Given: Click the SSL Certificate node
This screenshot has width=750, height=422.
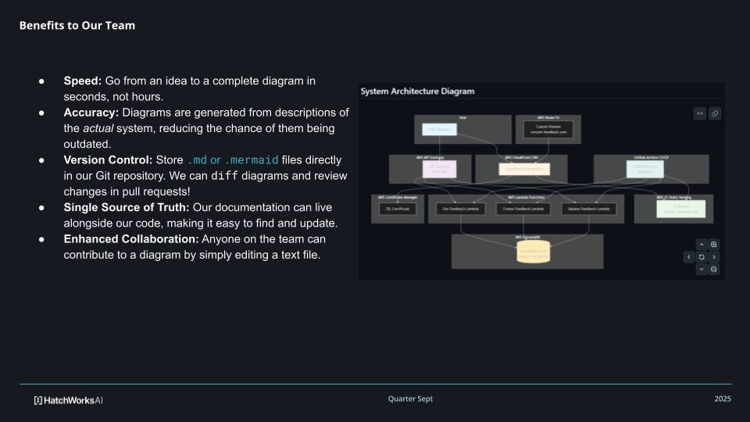Looking at the screenshot, I should point(395,209).
